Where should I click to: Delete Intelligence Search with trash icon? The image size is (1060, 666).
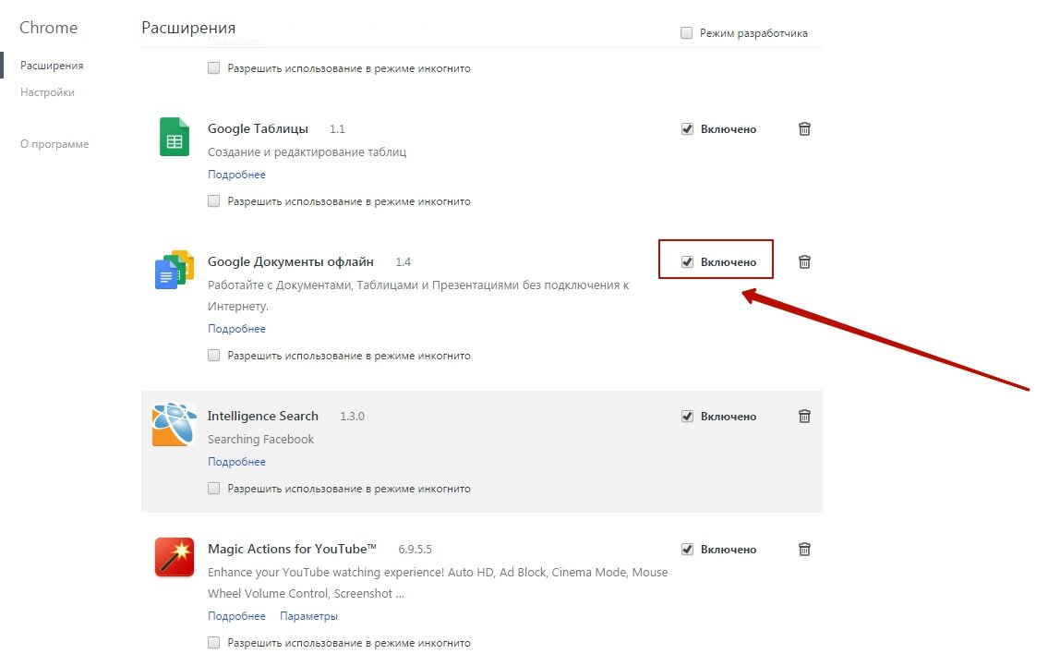coord(804,417)
